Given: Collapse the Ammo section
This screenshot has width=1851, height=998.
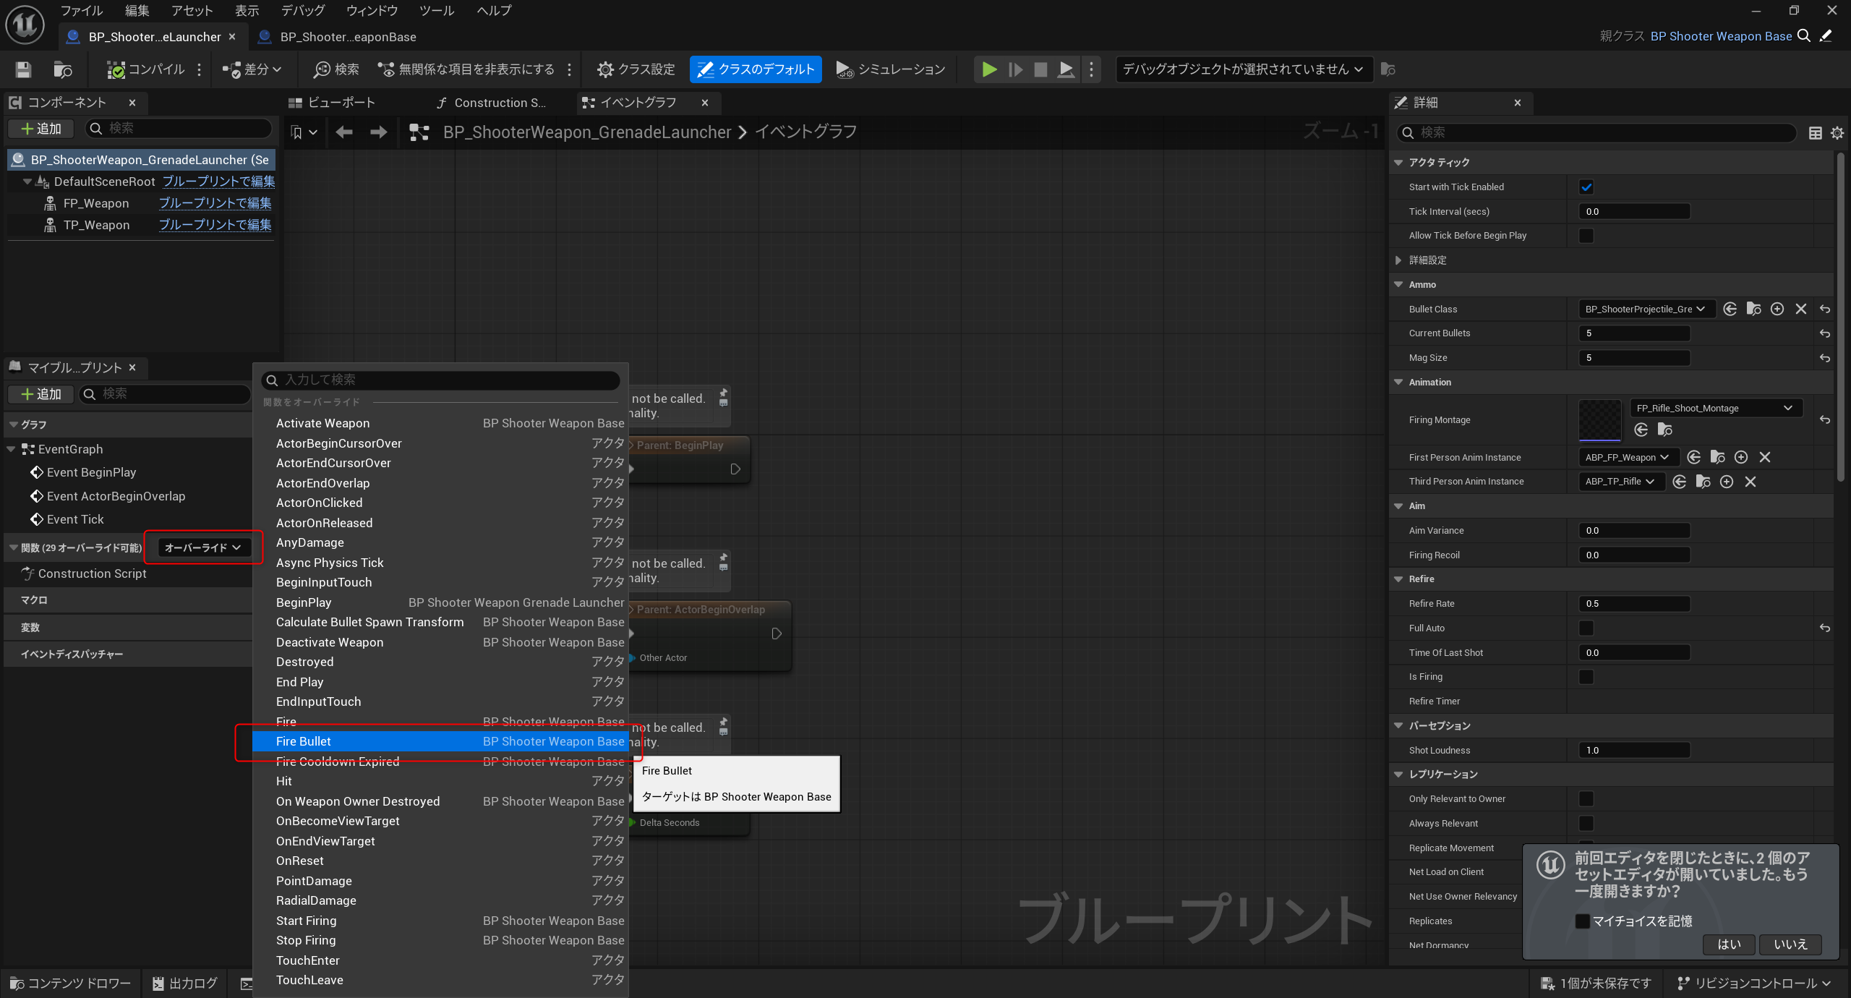Looking at the screenshot, I should (x=1398, y=284).
